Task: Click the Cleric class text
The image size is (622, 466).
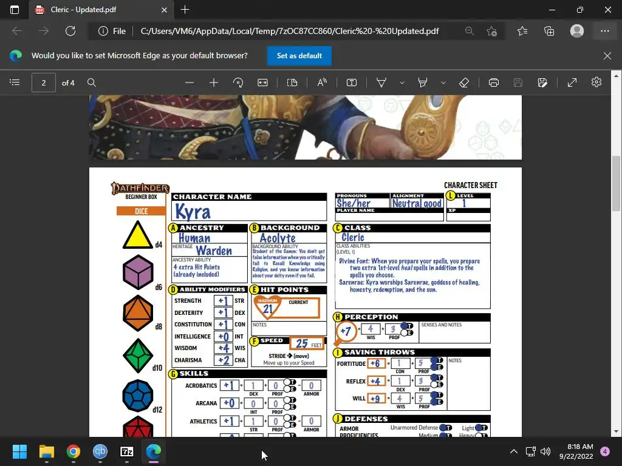Action: point(353,237)
